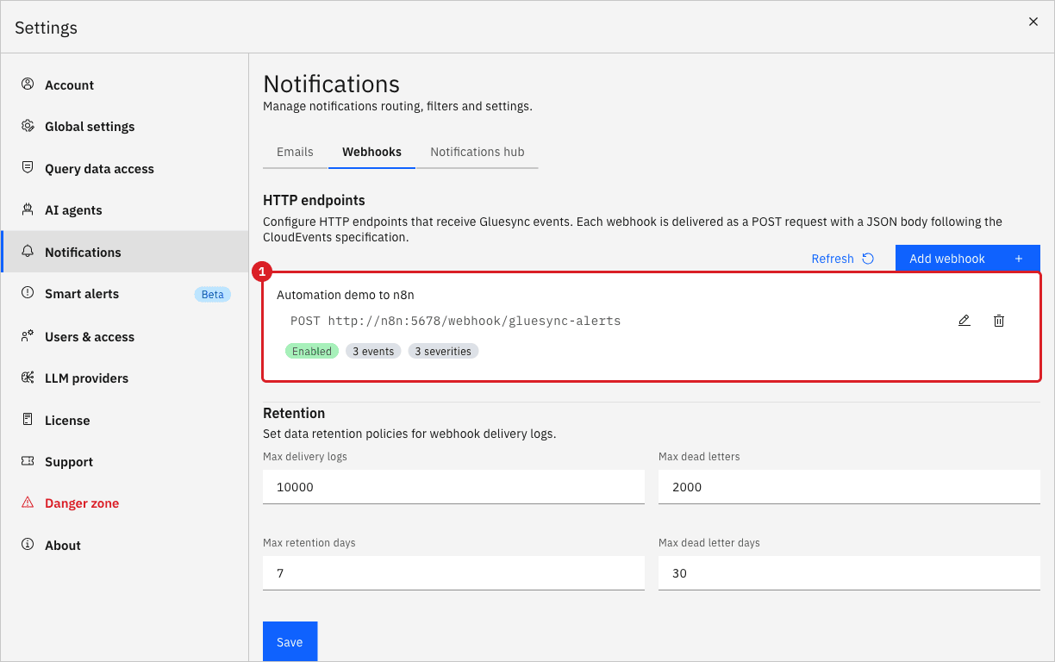Click the Smart alerts icon
The width and height of the screenshot is (1055, 662).
[x=28, y=293]
